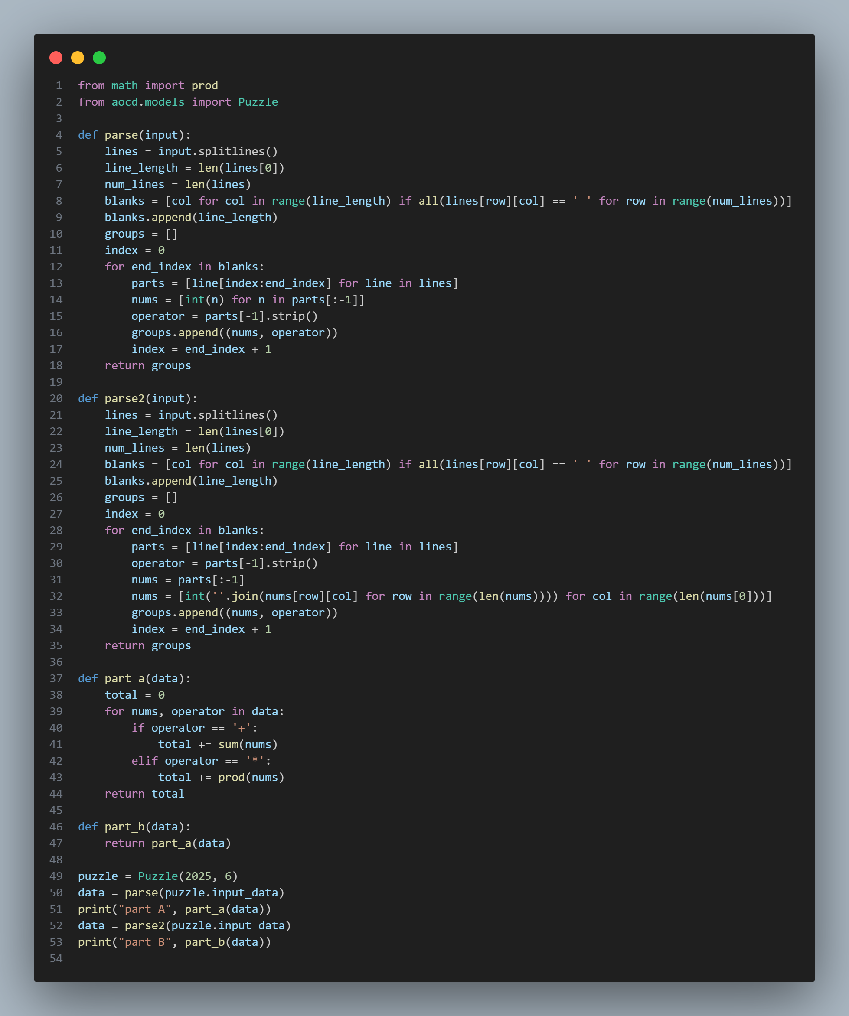Screen dimensions: 849x1016
Task: Click 'total += sum(nums)' statement
Action: coord(217,744)
